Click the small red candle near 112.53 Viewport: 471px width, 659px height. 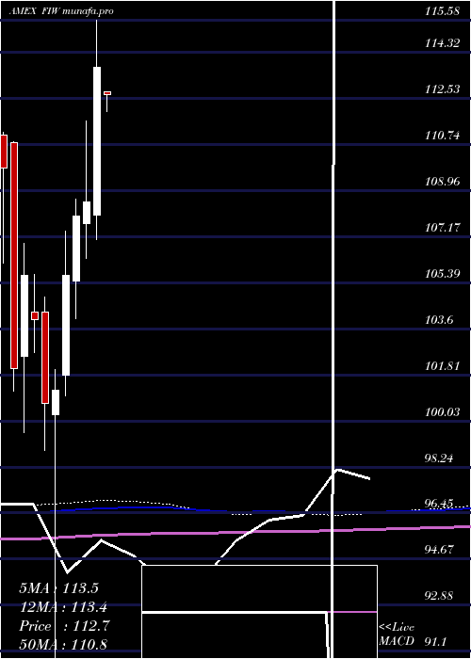click(107, 93)
